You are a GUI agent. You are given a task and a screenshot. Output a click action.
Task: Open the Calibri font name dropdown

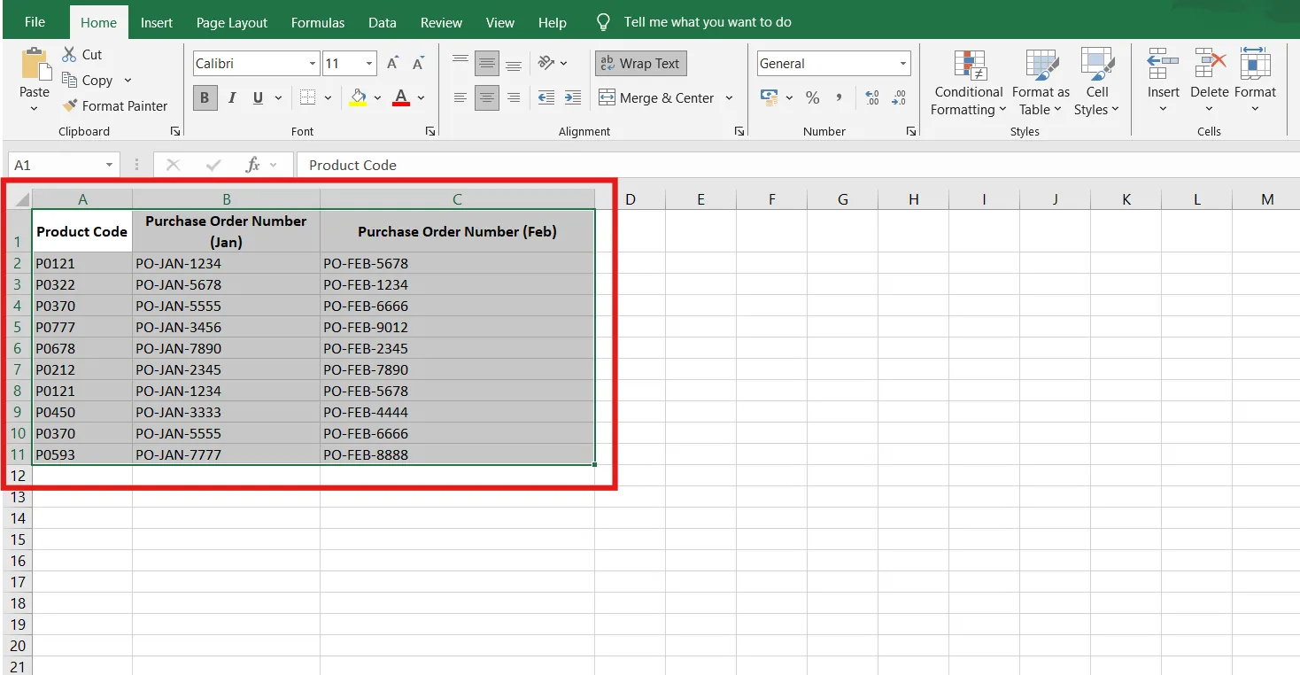click(313, 64)
